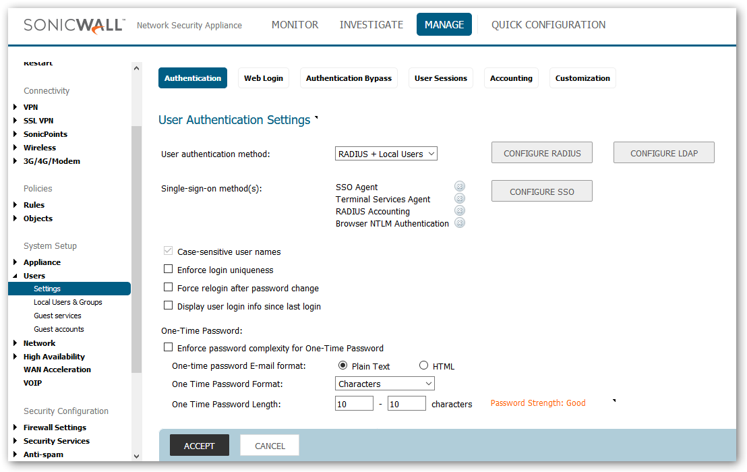This screenshot has height=472, width=747.
Task: Remove RADIUS Accounting from single-sign-on methods
Action: 460,210
